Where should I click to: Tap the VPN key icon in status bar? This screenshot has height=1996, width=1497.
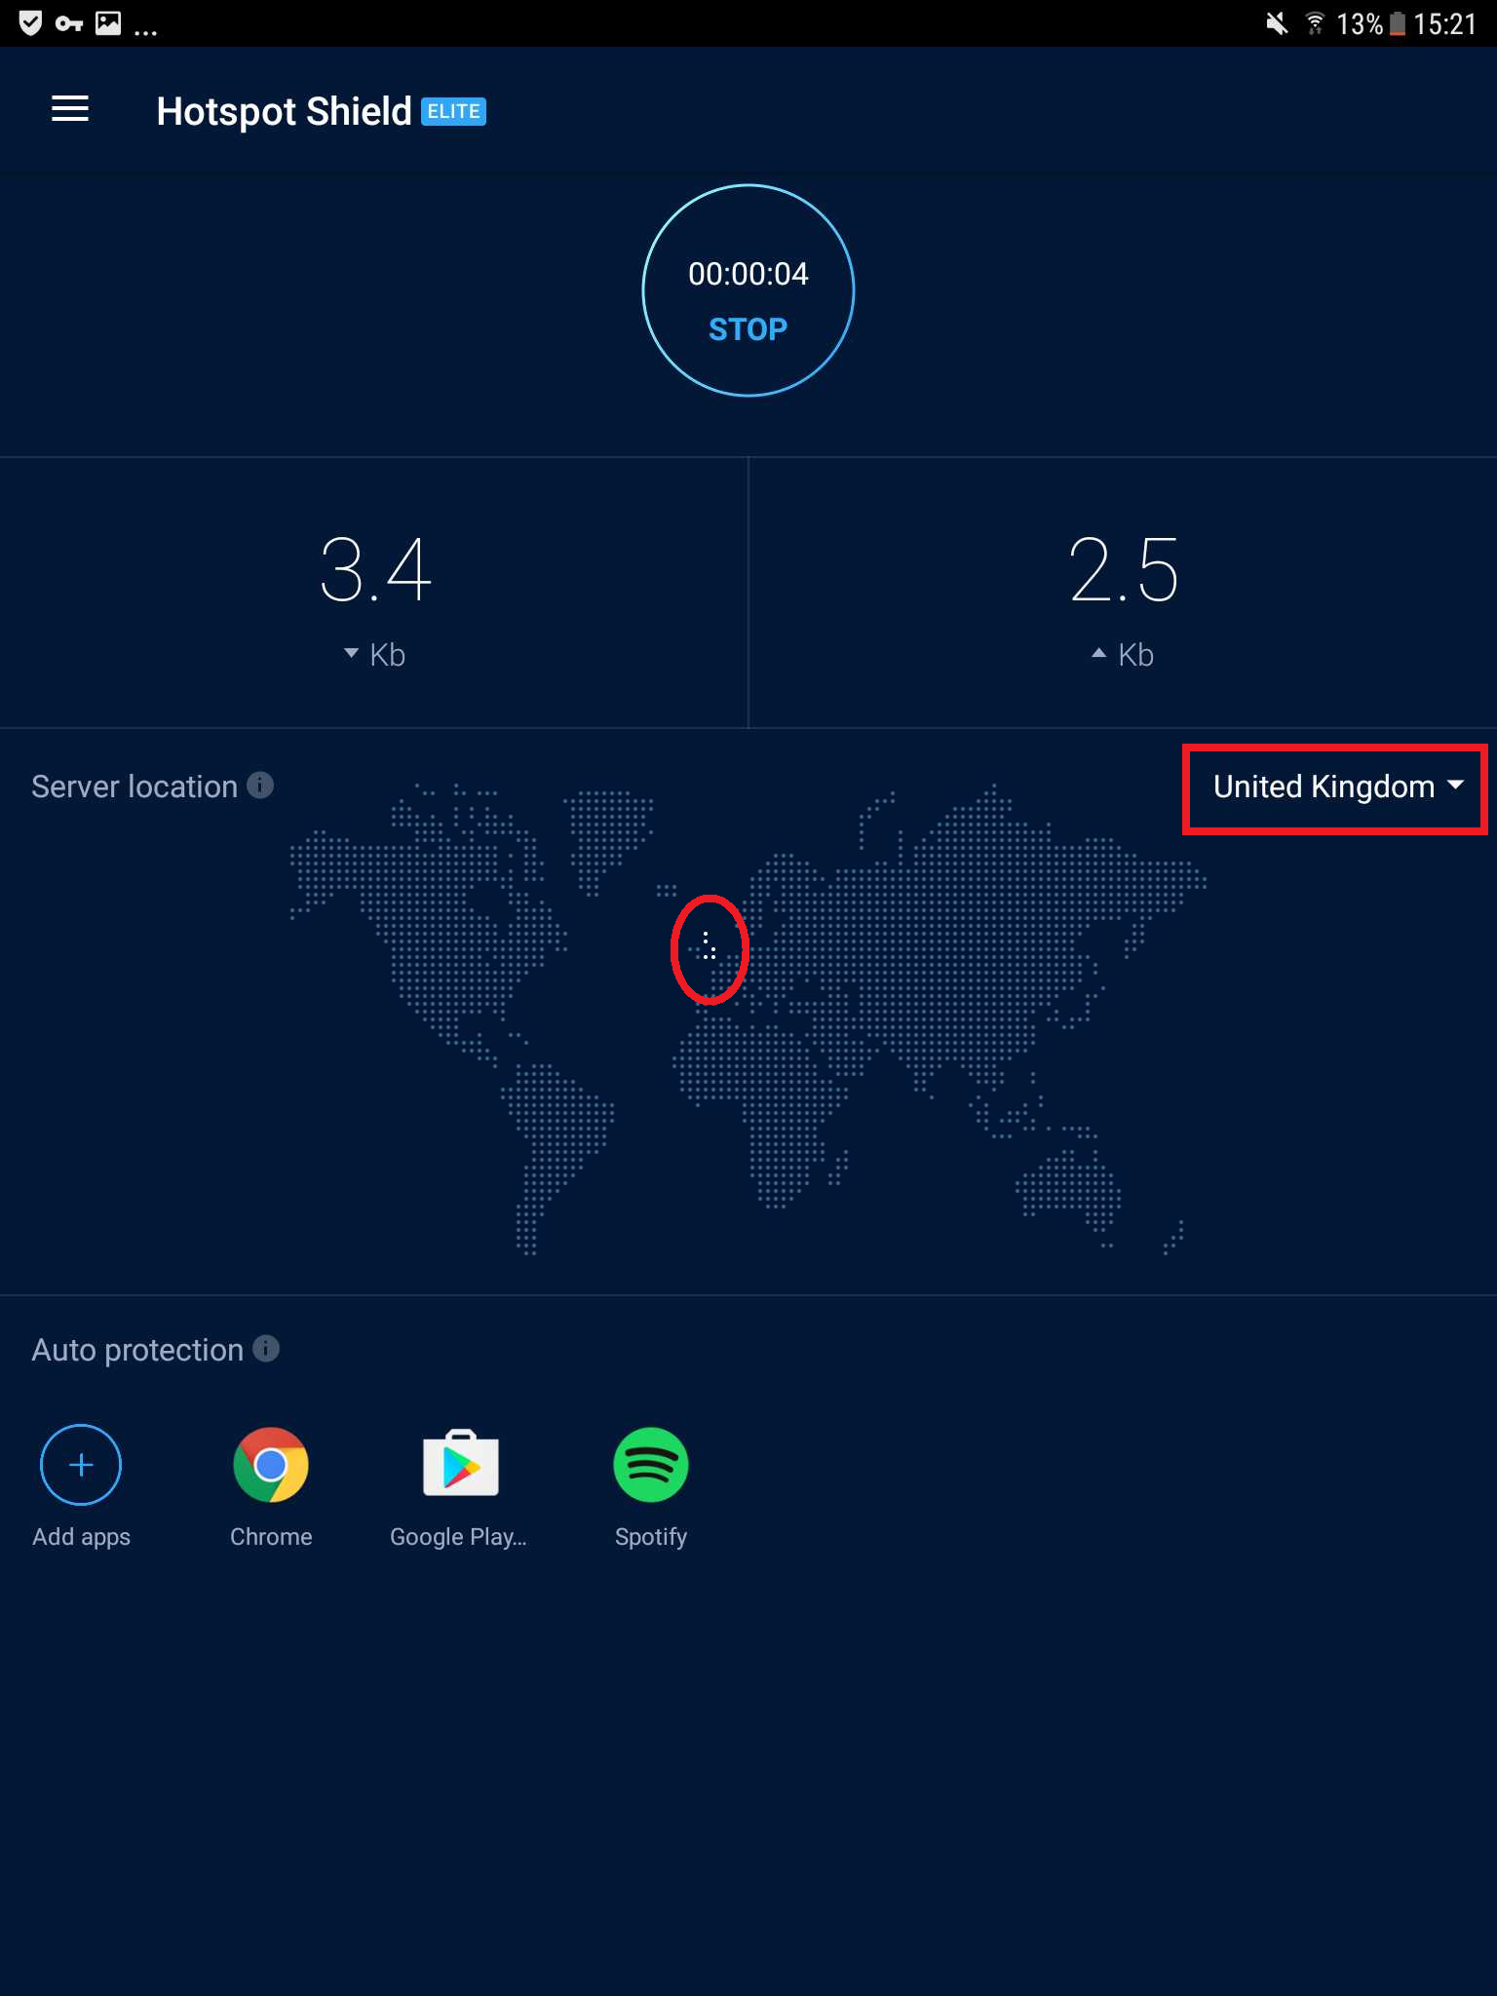click(68, 23)
